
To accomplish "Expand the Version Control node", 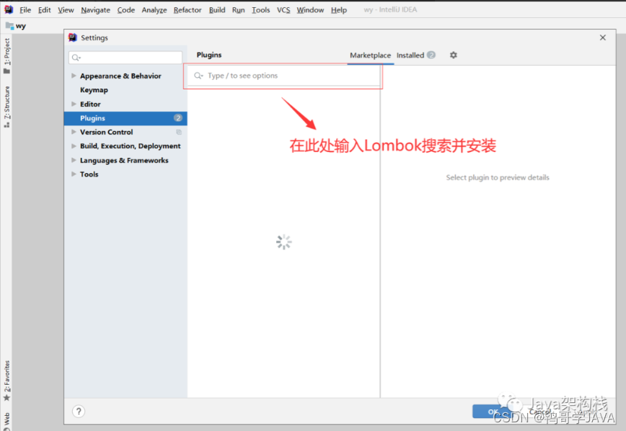I will tap(74, 132).
